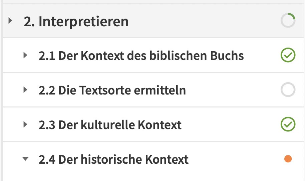Toggle the empty completion circle for 2.2
305x181 pixels.
[x=288, y=90]
